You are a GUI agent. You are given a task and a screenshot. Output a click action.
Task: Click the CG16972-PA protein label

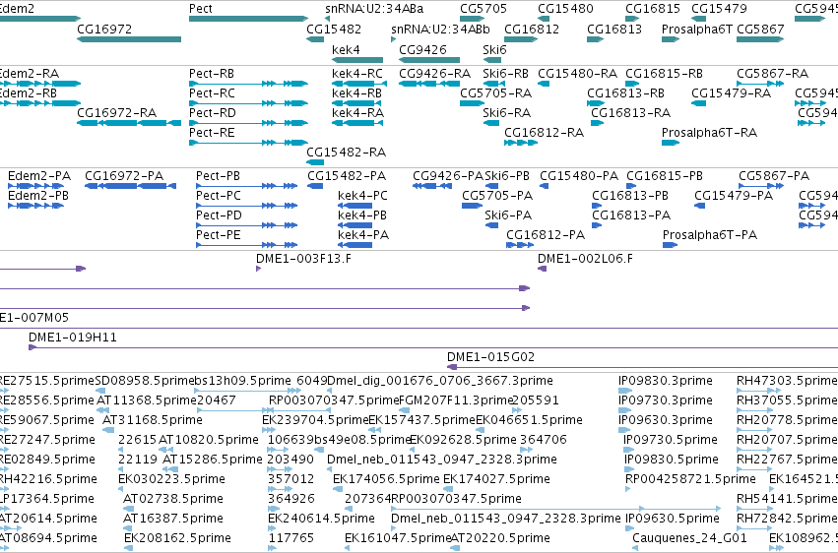[x=124, y=175]
